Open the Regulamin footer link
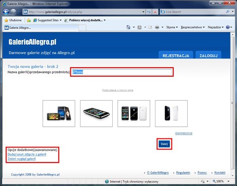237x186 pixels. [x=183, y=172]
